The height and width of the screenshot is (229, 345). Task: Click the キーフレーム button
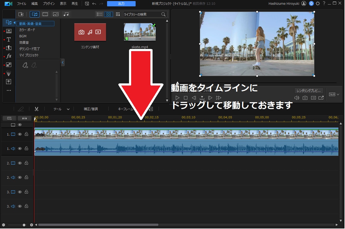pos(126,109)
